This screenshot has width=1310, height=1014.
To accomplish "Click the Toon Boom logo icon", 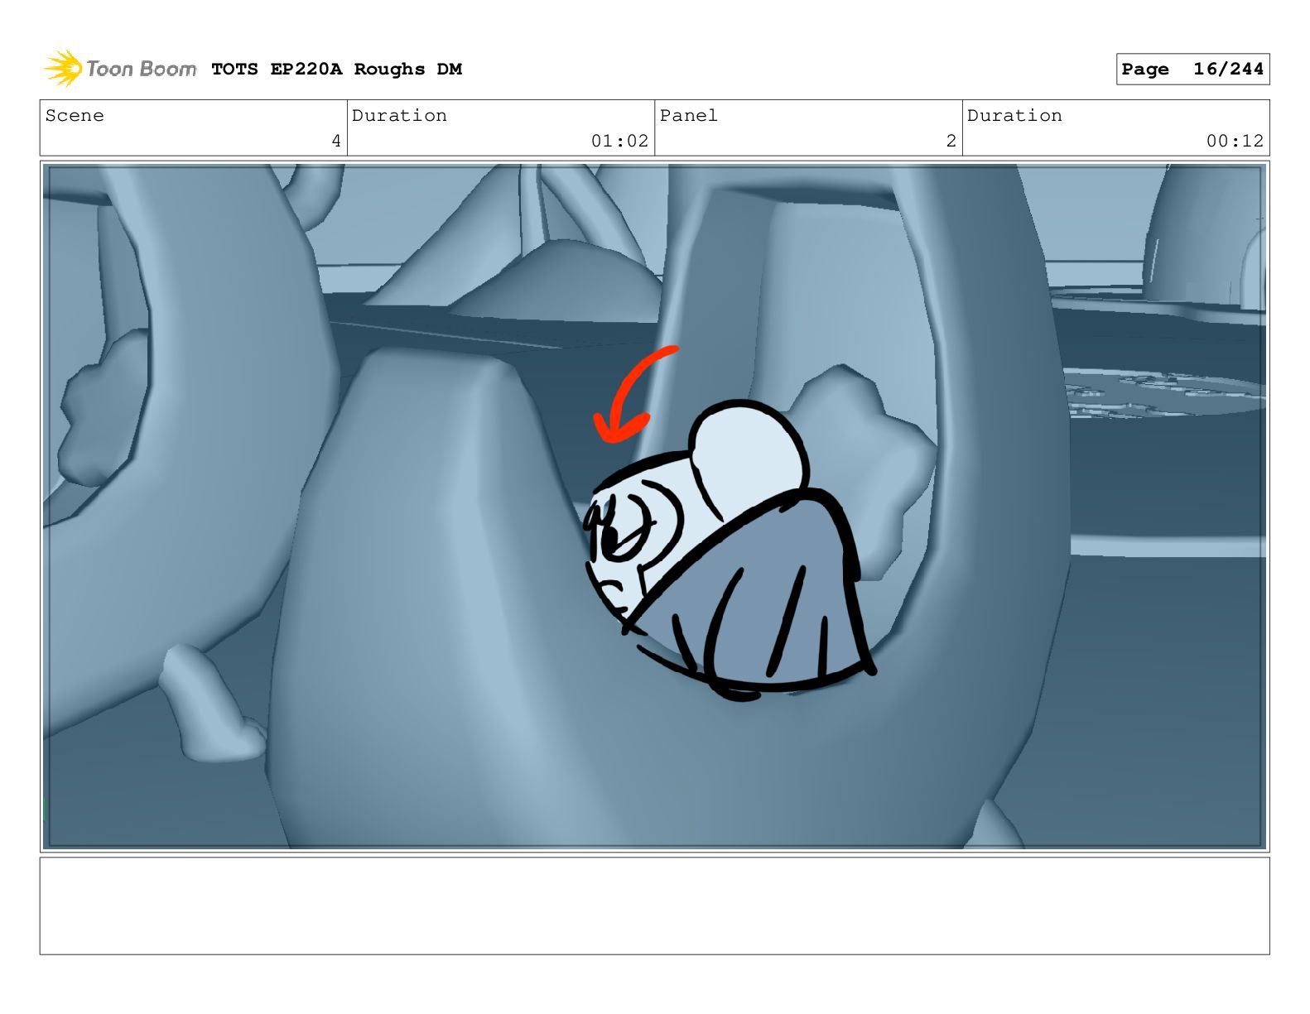I will (x=63, y=68).
